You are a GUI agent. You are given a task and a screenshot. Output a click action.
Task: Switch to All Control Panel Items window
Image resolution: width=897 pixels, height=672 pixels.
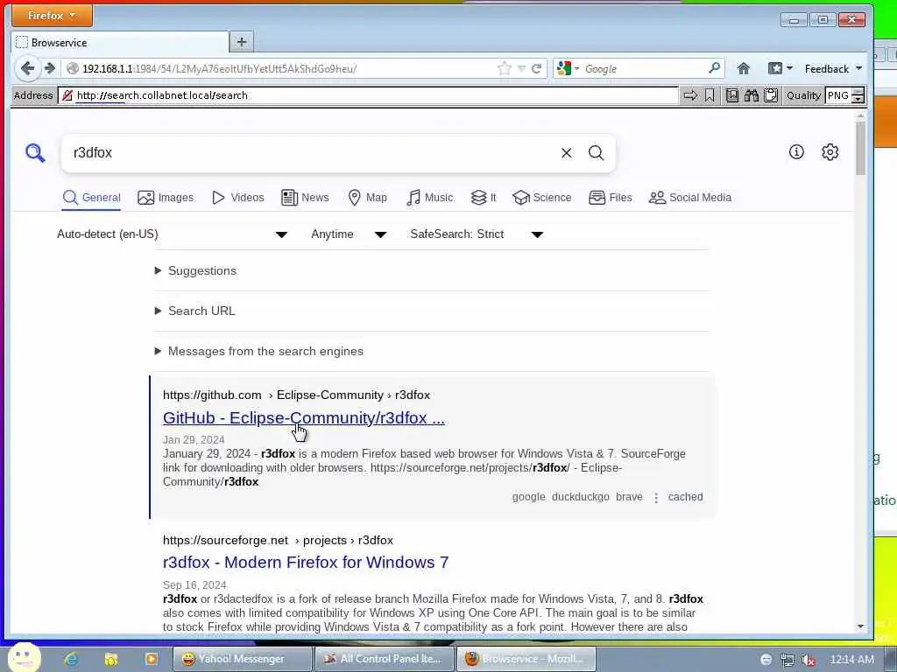[x=384, y=659]
